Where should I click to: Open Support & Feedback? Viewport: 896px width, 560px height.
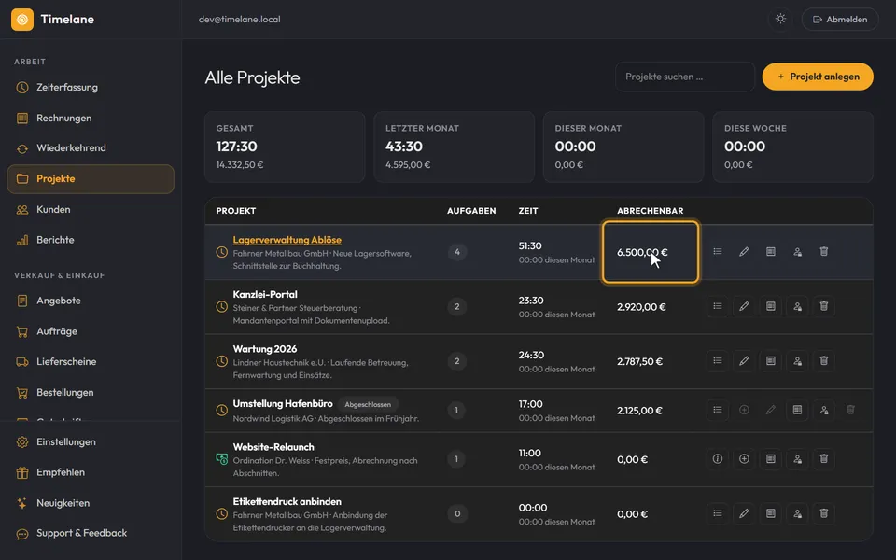click(x=91, y=533)
